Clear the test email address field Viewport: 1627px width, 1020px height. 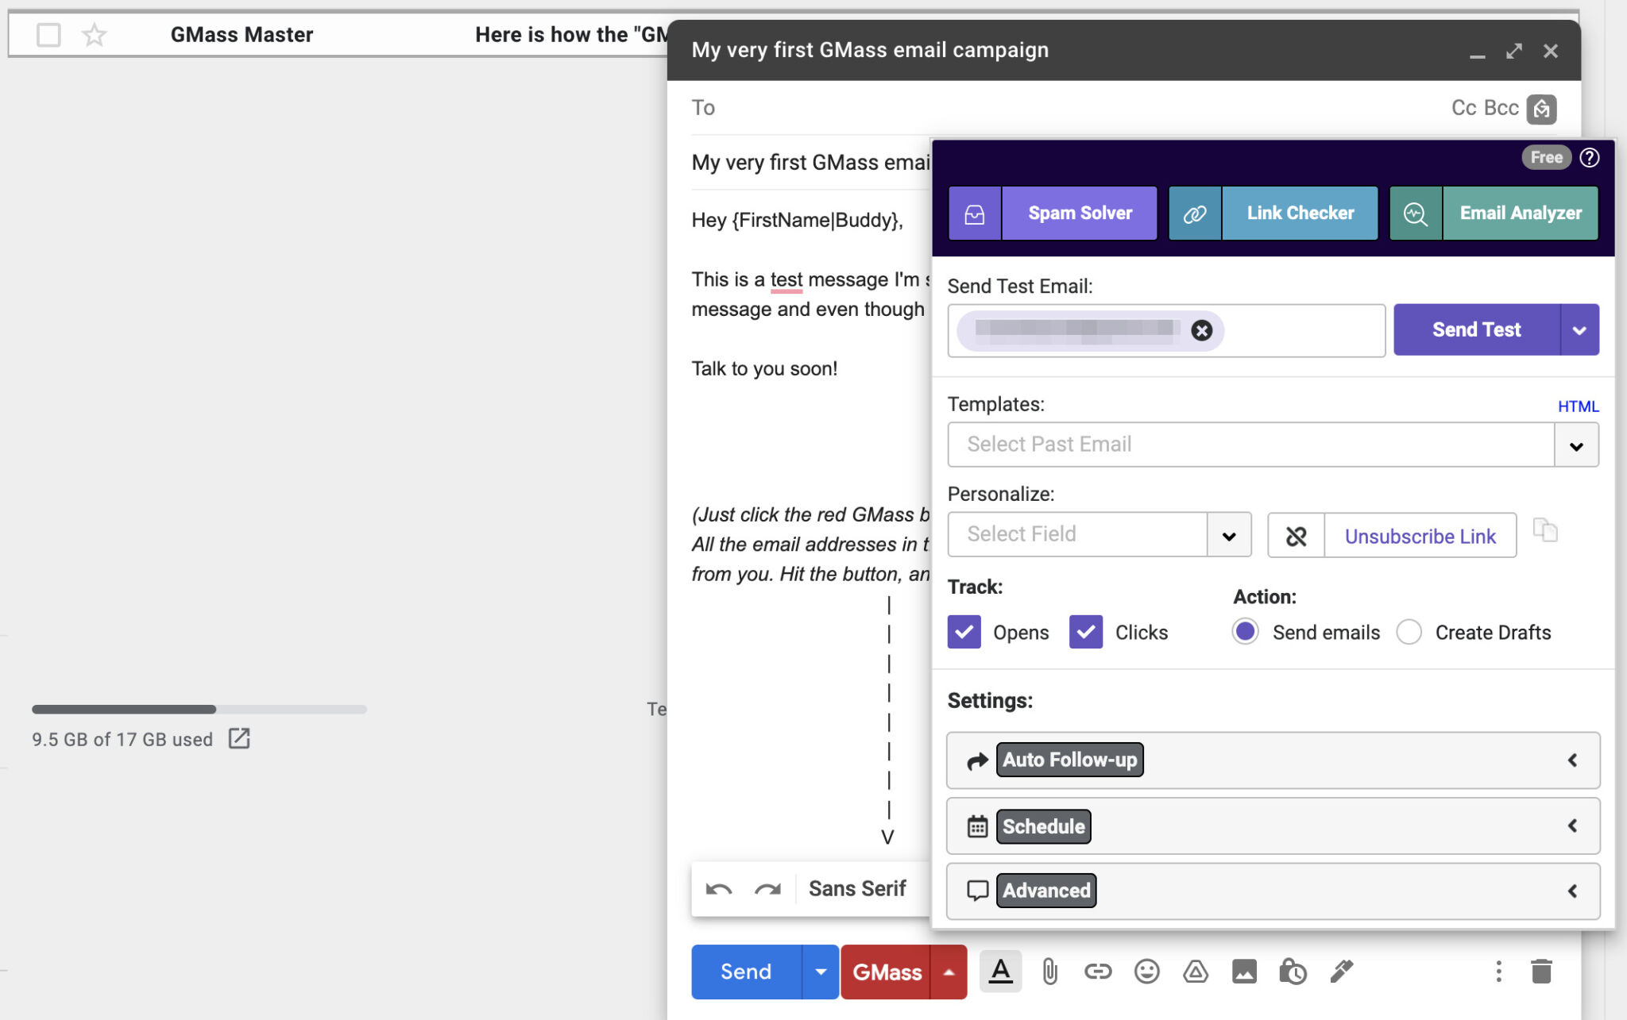click(1201, 331)
